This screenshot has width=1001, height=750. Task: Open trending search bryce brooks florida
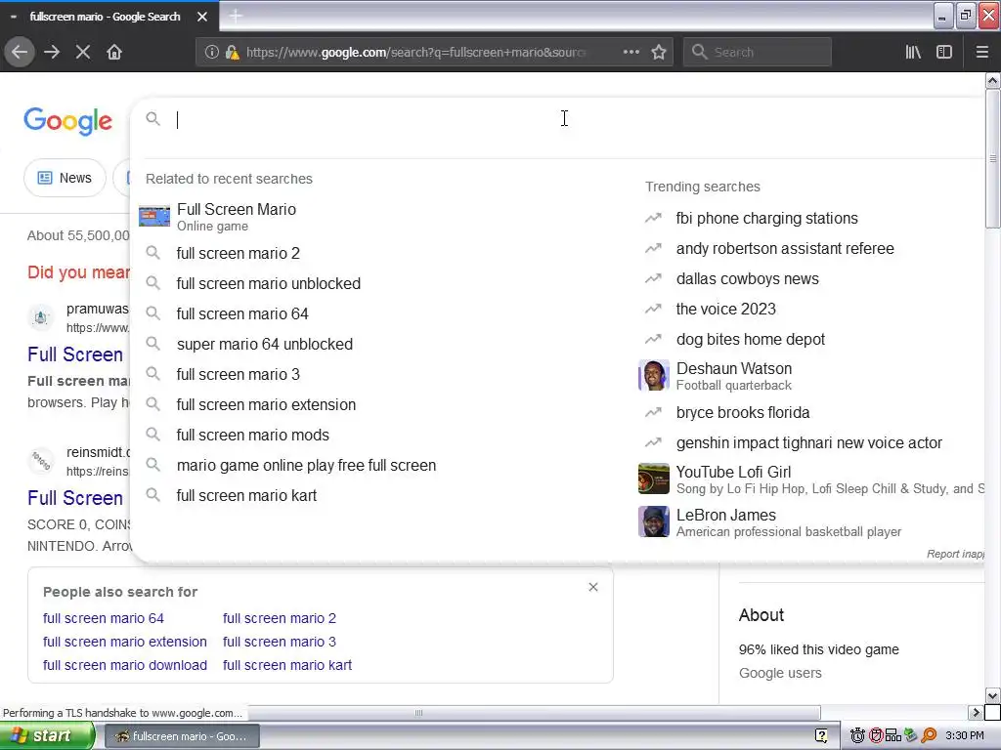coord(743,413)
